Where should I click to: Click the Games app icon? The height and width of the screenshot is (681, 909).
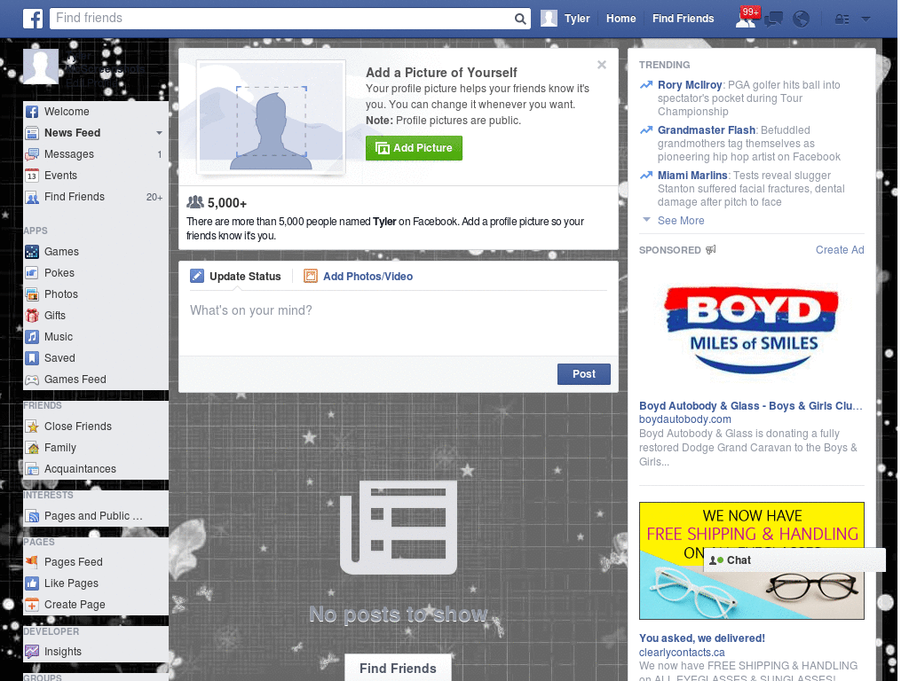pyautogui.click(x=32, y=252)
